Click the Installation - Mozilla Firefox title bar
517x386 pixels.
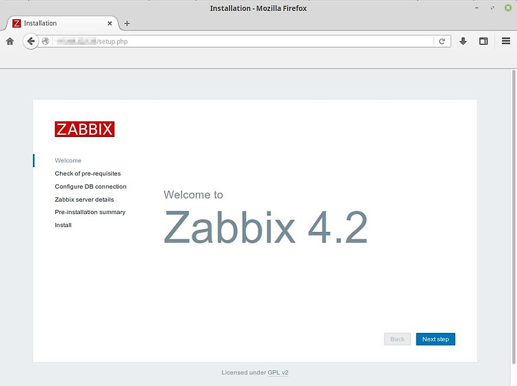click(258, 8)
